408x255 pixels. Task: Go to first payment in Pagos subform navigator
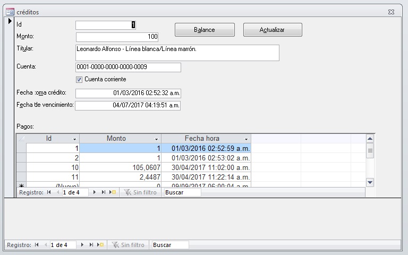click(49, 192)
